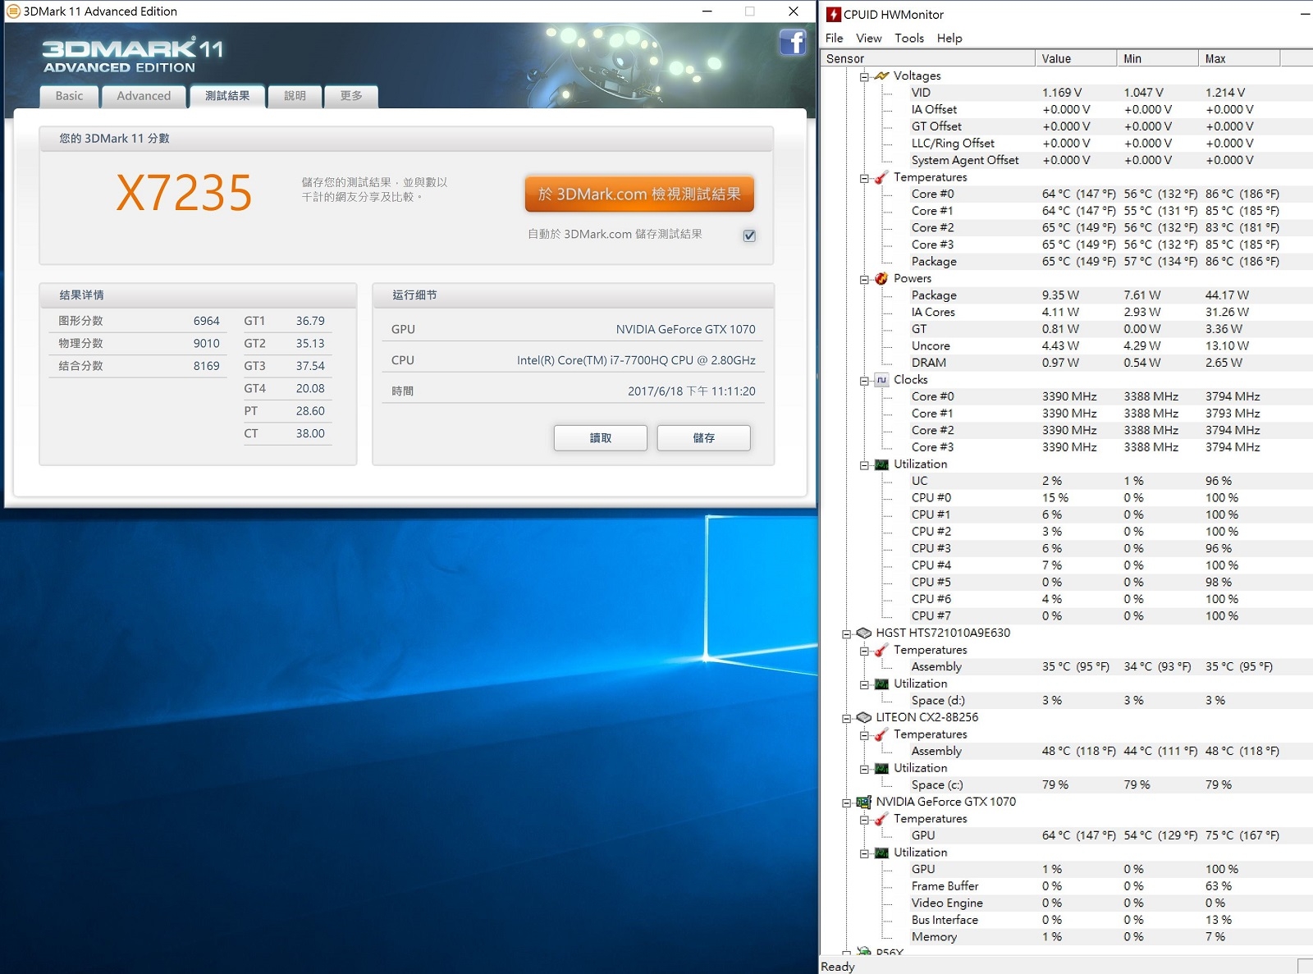The image size is (1313, 974).
Task: Click the 儲存 save button
Action: [x=703, y=438]
